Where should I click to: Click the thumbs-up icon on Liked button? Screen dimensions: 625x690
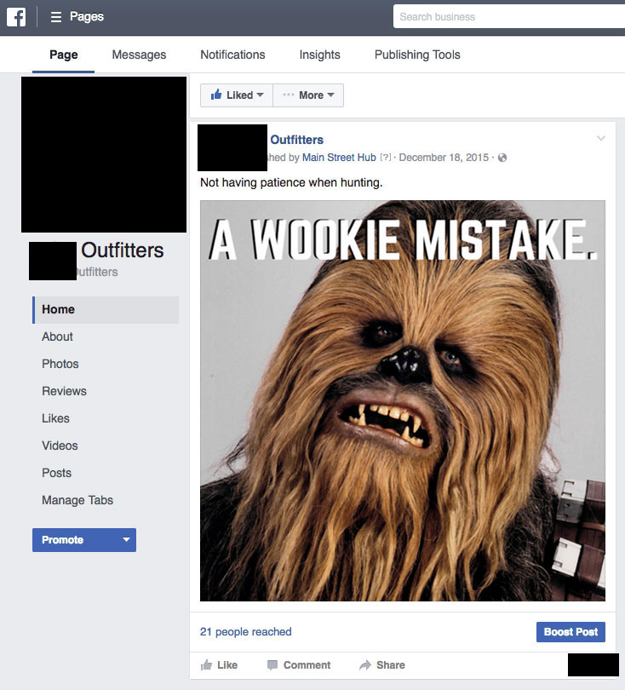click(216, 95)
